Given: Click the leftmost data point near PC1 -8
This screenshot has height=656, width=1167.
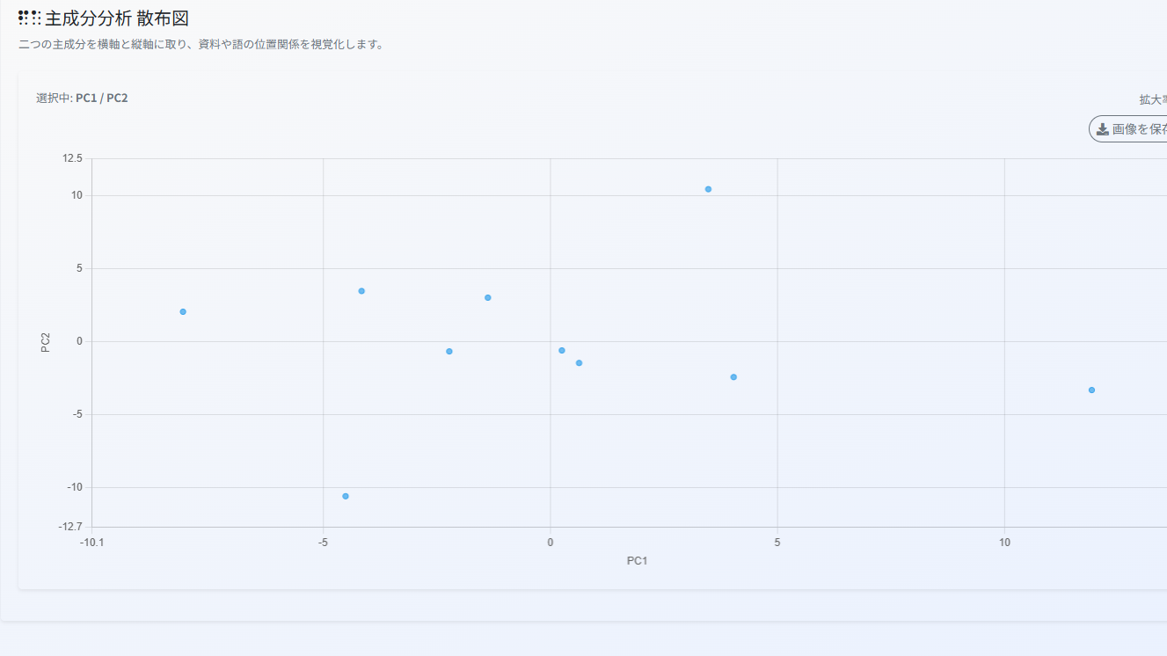Looking at the screenshot, I should click(x=183, y=311).
